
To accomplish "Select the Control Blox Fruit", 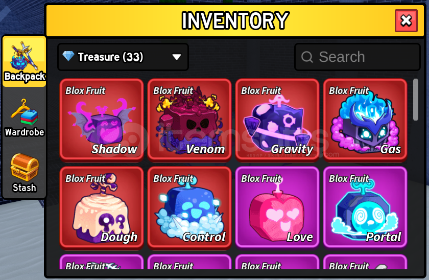I will pyautogui.click(x=189, y=207).
